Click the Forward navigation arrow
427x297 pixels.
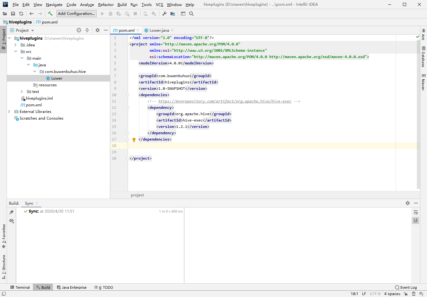click(x=40, y=14)
